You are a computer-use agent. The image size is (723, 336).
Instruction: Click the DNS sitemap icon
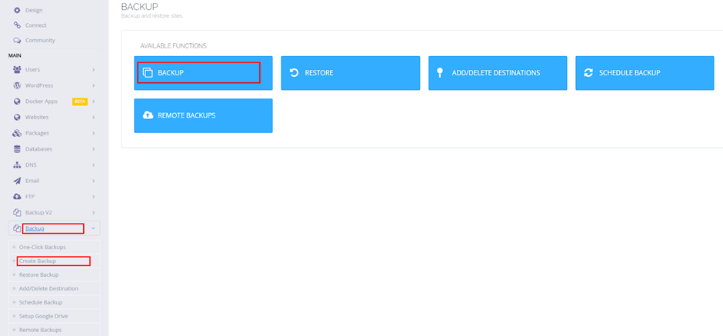coord(17,165)
